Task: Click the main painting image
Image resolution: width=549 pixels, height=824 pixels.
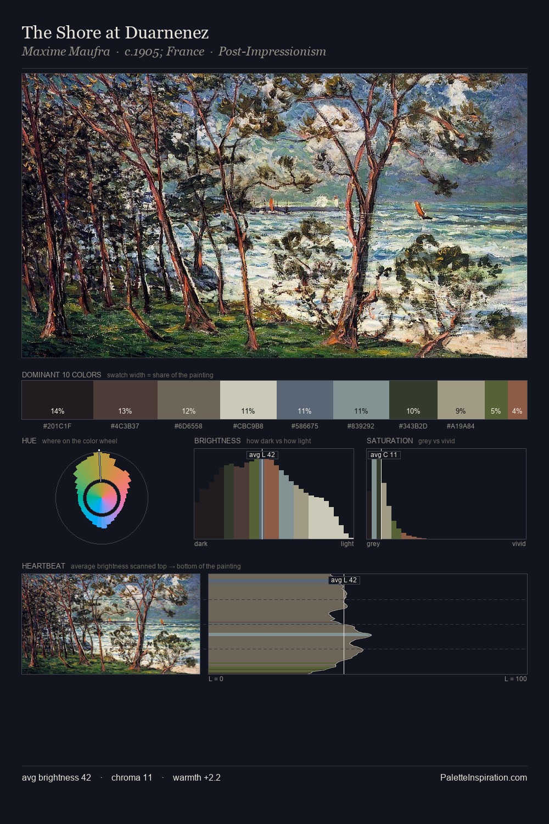Action: (x=274, y=216)
